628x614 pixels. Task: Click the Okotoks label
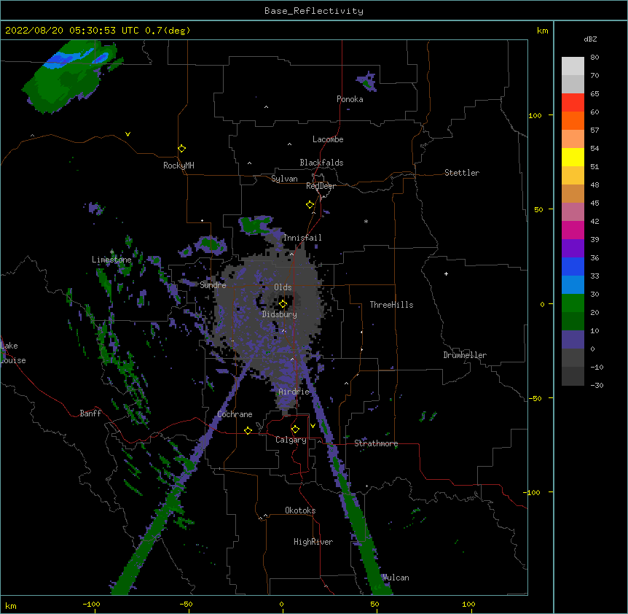point(300,510)
